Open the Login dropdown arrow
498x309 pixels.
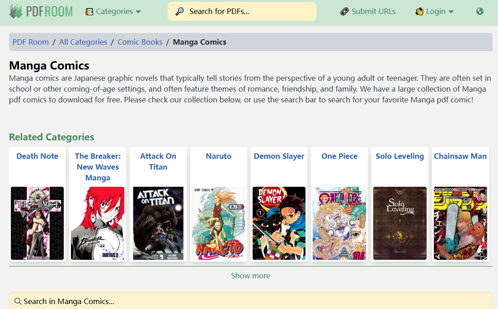[x=451, y=12]
